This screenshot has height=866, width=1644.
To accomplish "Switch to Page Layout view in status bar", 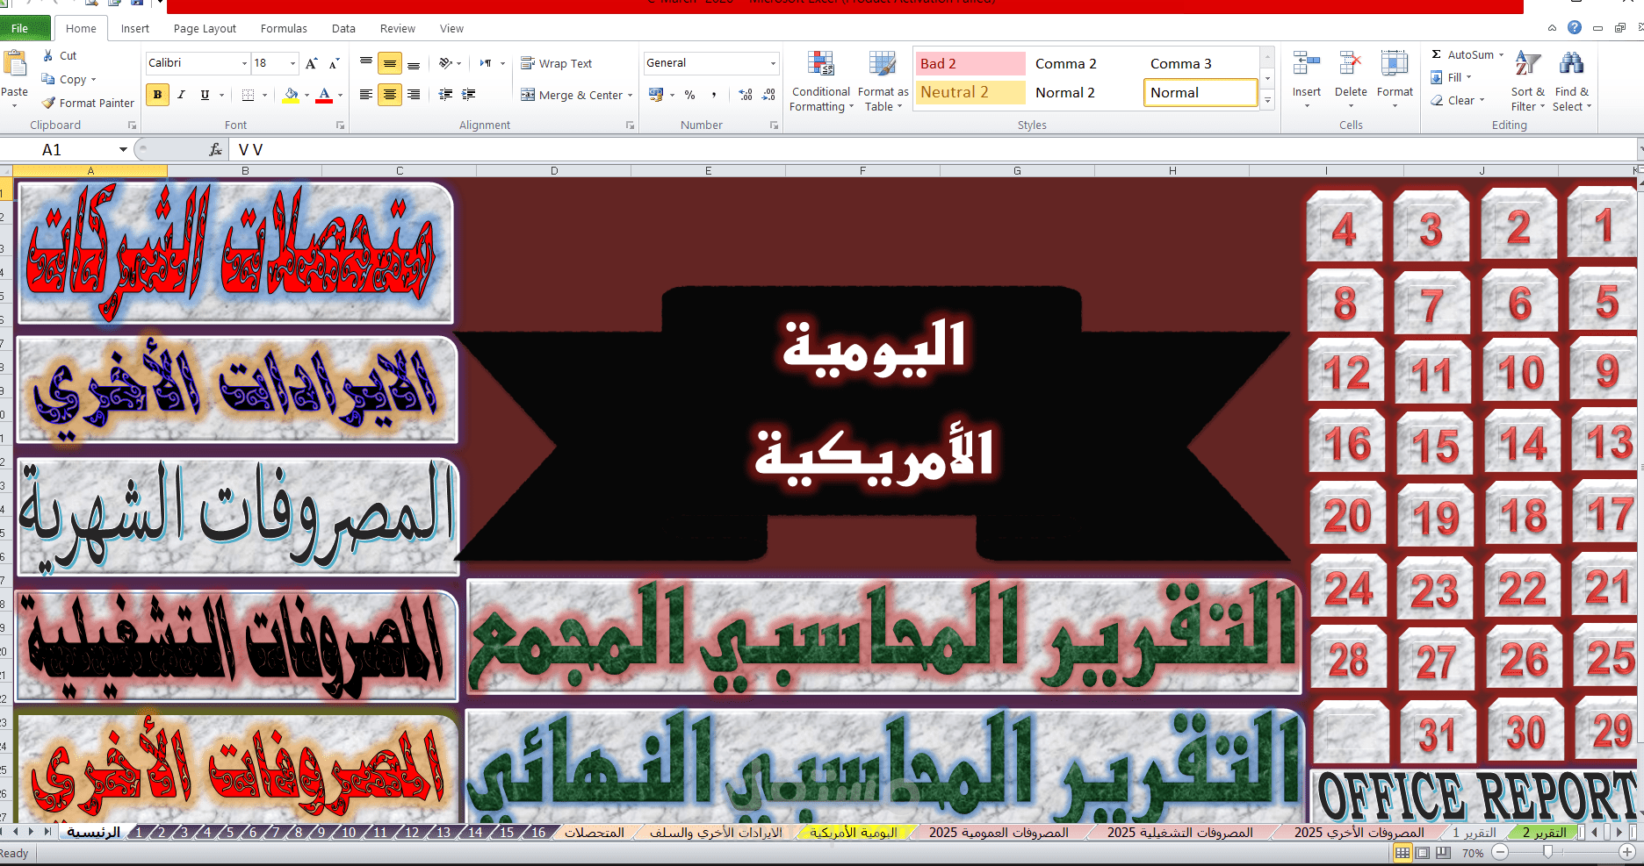I will (x=1423, y=852).
